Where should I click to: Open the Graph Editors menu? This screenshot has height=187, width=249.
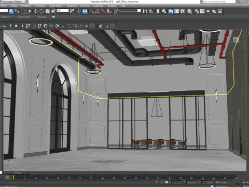point(56,6)
